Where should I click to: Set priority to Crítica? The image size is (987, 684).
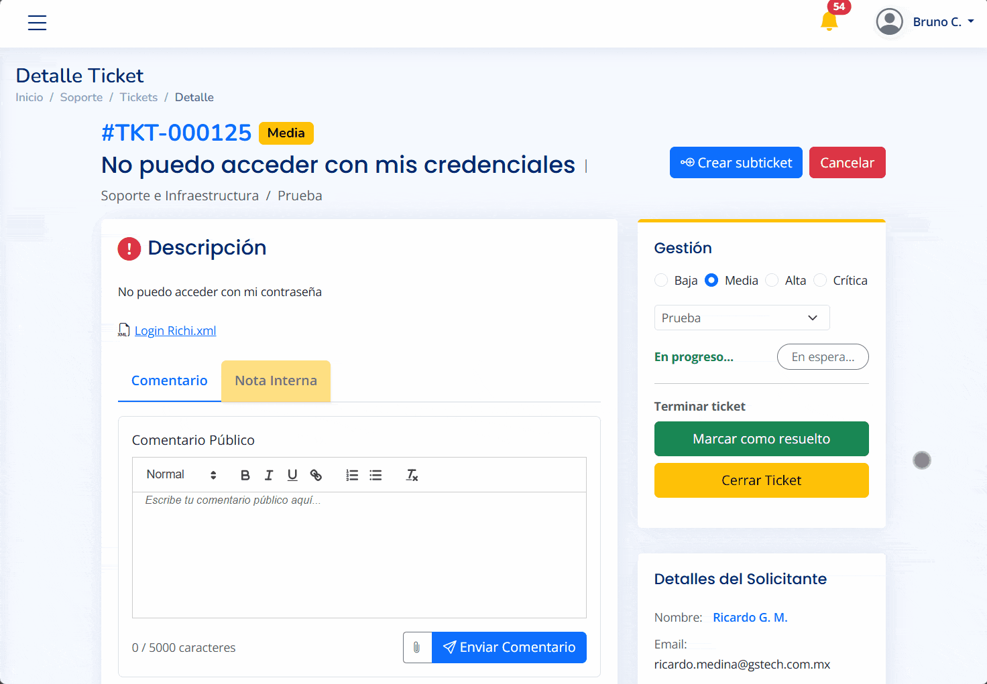click(820, 280)
